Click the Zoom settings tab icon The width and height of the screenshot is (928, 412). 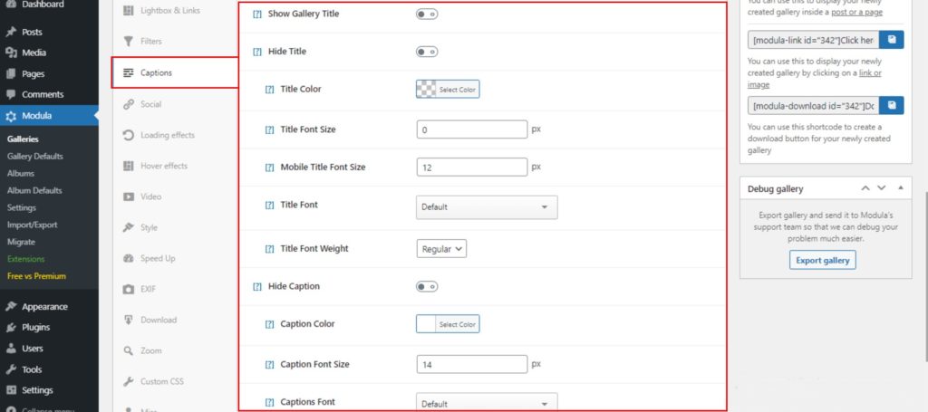(x=129, y=350)
